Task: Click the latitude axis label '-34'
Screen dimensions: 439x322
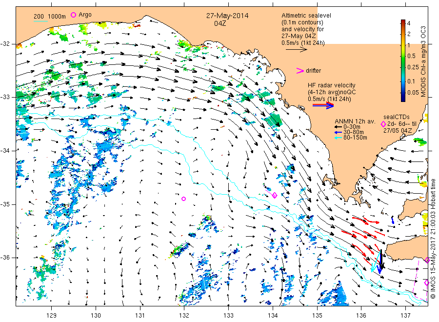Action: 5,151
